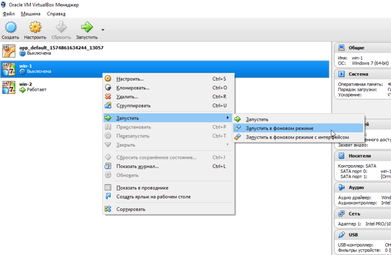Click icon of Запустить в фоновом режиме с интерфейсом
Screen dimensions: 391x255
(238, 137)
